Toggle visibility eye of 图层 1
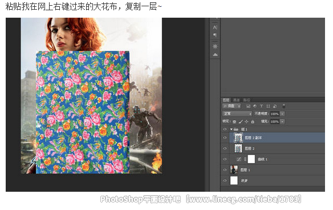The image size is (333, 210). [225, 170]
